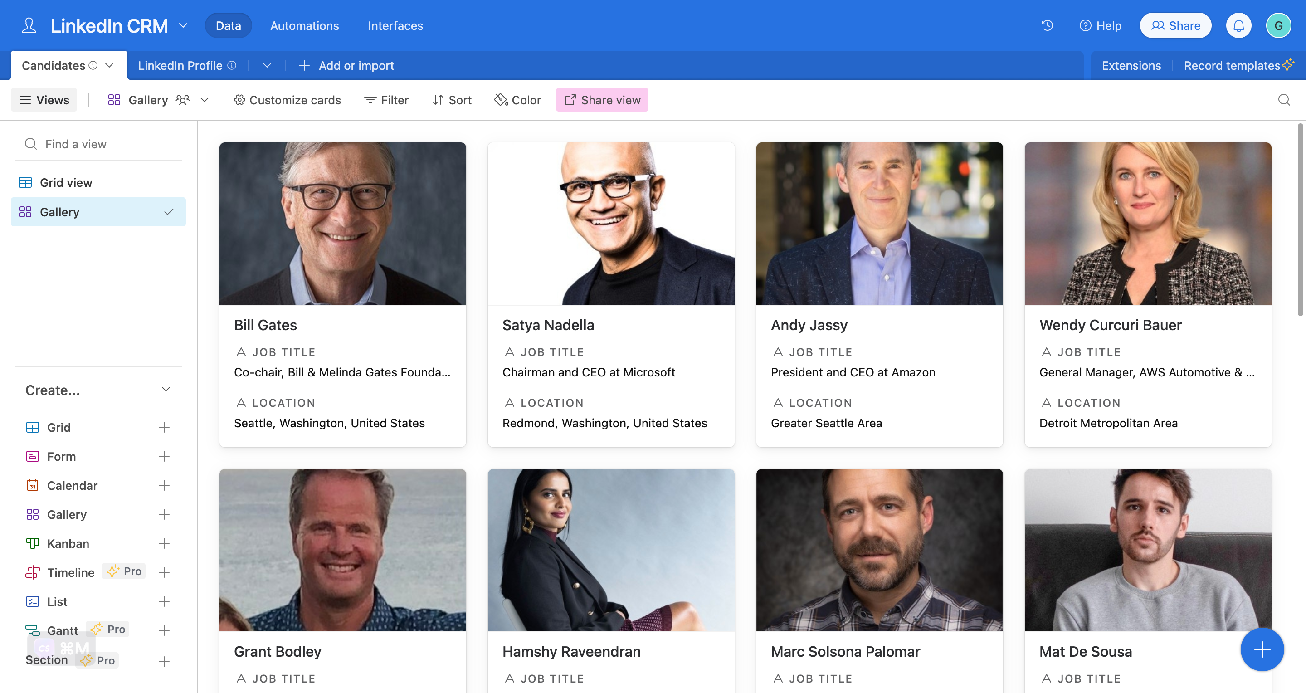Click the Kanban icon in Create list
Viewport: 1306px width, 693px height.
point(33,543)
